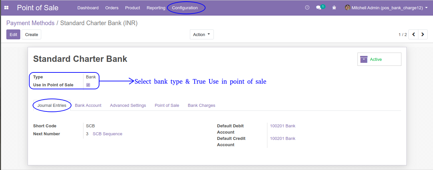Open the activities clock icon
Image resolution: width=433 pixels, height=170 pixels.
click(x=307, y=8)
